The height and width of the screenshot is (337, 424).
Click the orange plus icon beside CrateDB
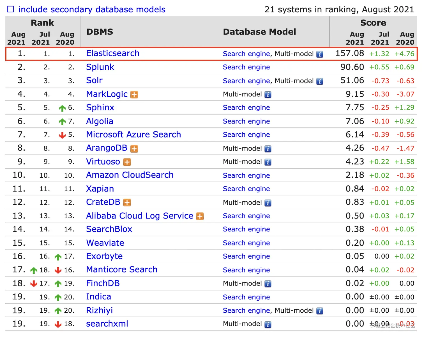click(x=127, y=203)
